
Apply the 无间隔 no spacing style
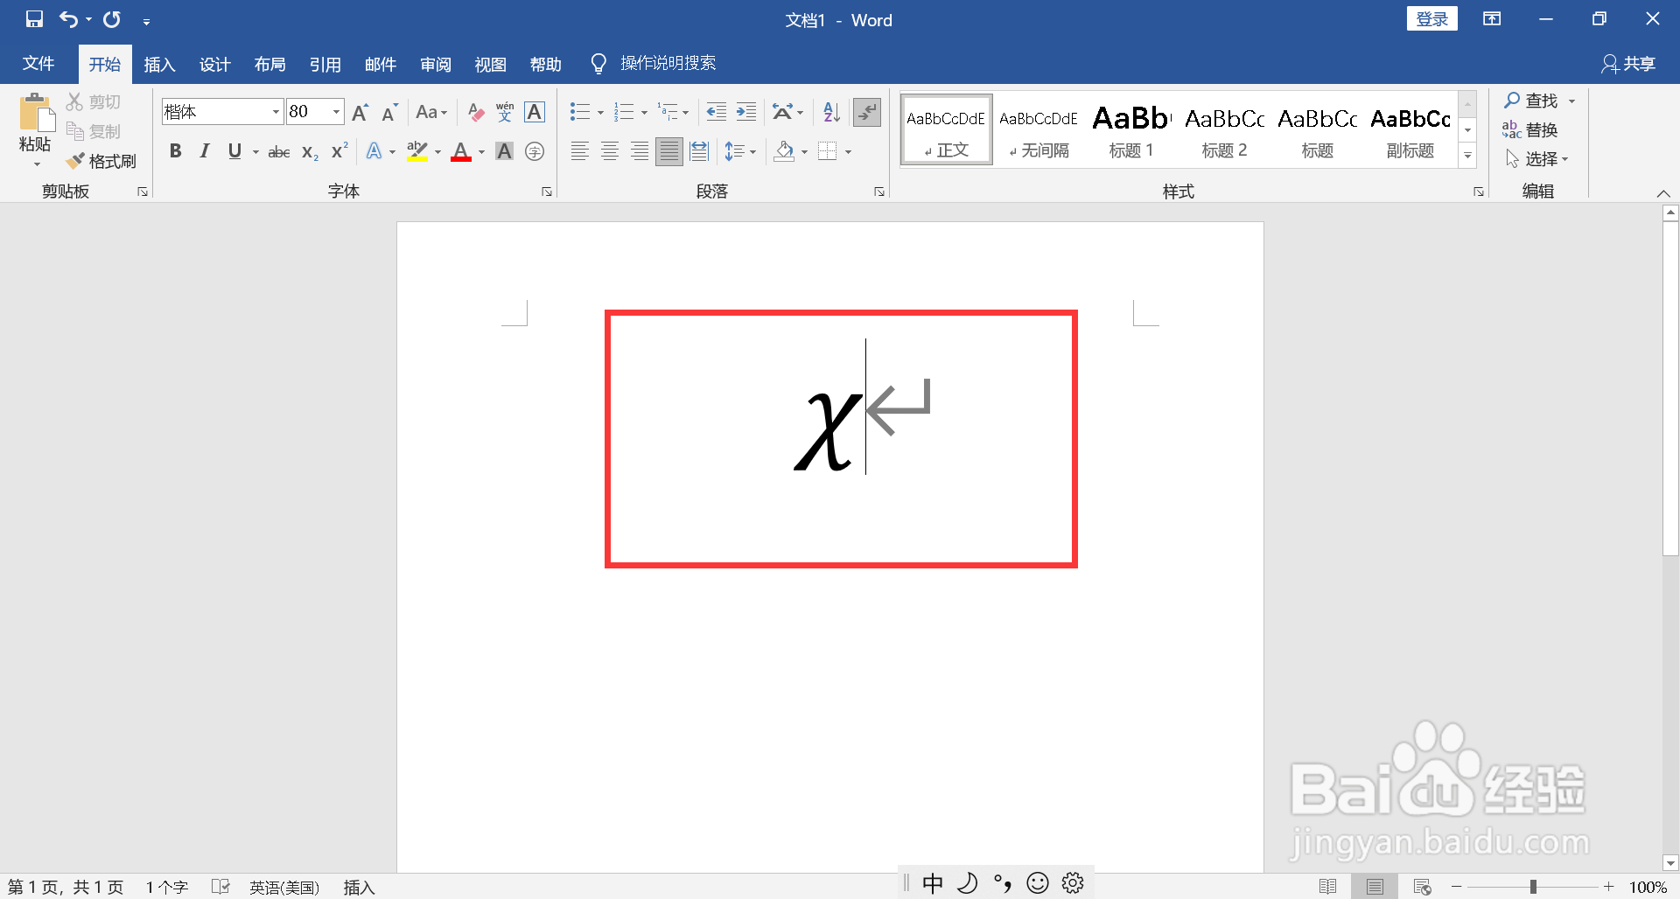tap(1039, 130)
